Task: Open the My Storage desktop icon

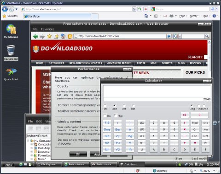Action: [11, 31]
